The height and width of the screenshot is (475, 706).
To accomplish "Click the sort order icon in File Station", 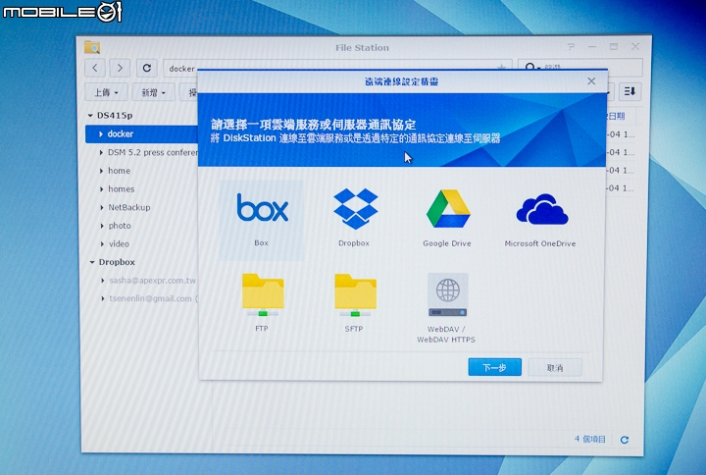I will 630,92.
